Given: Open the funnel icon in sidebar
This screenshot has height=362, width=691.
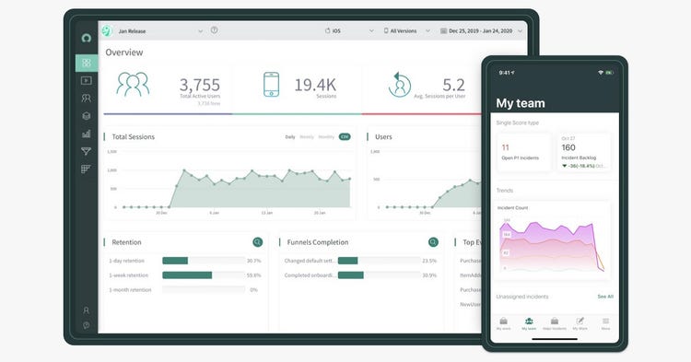Looking at the screenshot, I should click(x=87, y=151).
